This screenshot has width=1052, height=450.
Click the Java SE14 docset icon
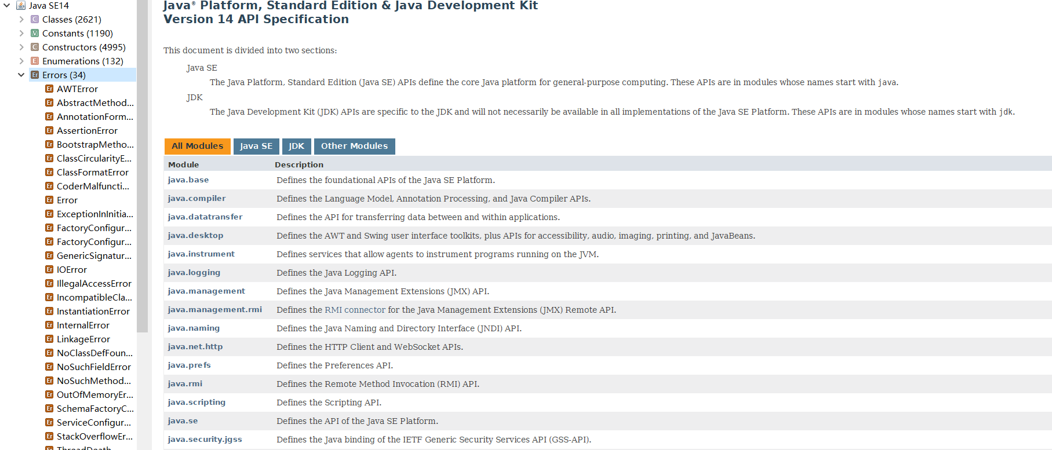pos(21,5)
